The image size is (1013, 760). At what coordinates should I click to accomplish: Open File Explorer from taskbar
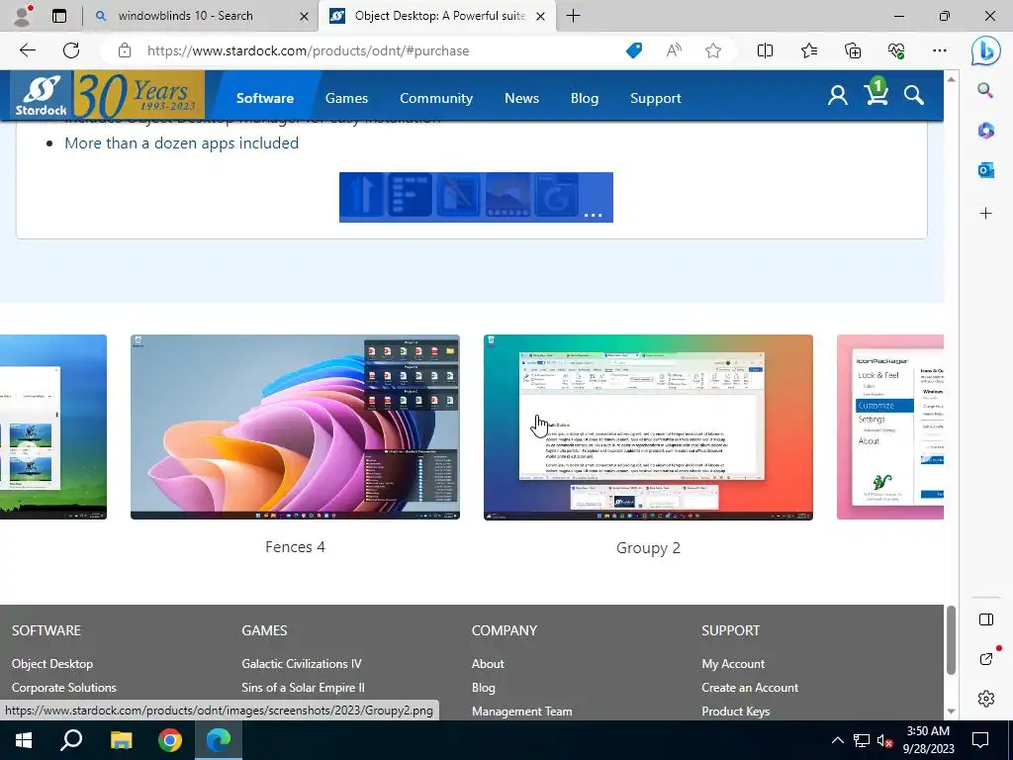121,740
